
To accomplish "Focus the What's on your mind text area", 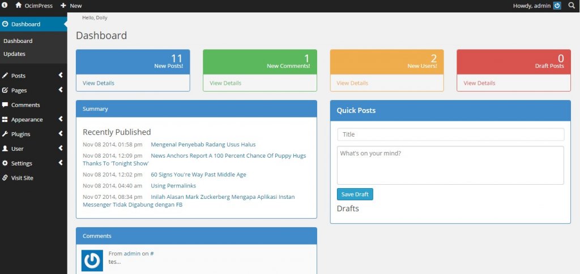I will [450, 165].
